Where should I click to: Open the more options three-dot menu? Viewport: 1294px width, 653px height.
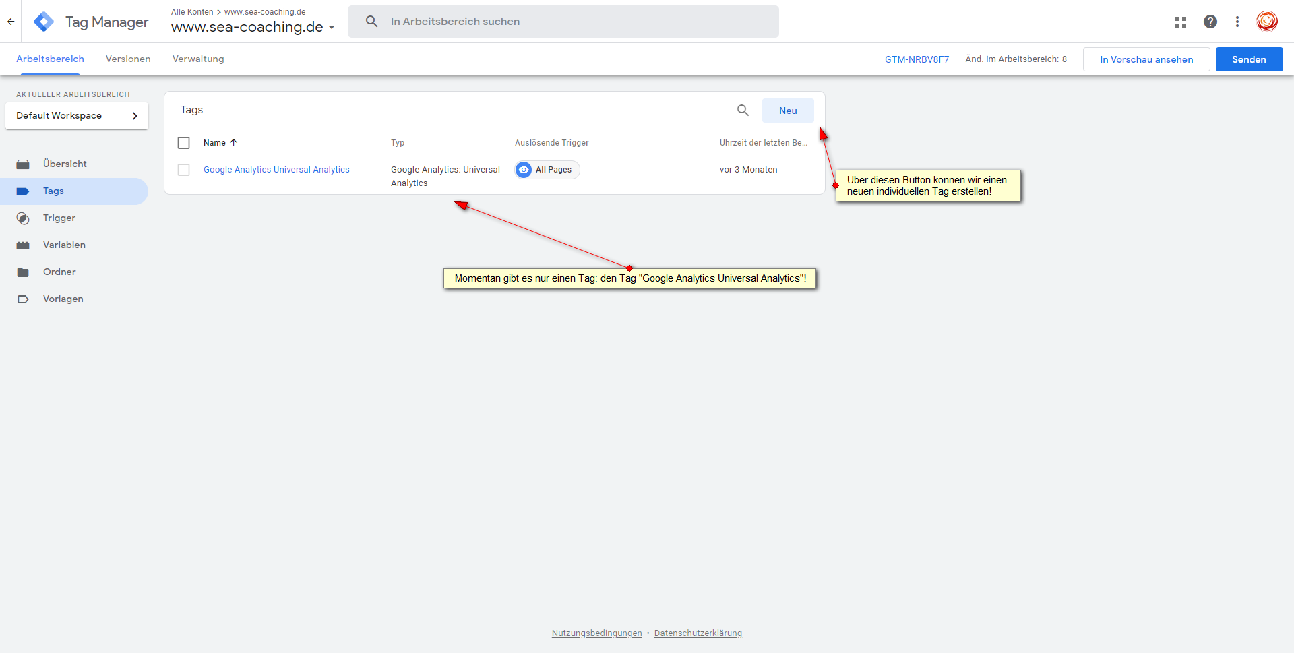[1237, 22]
